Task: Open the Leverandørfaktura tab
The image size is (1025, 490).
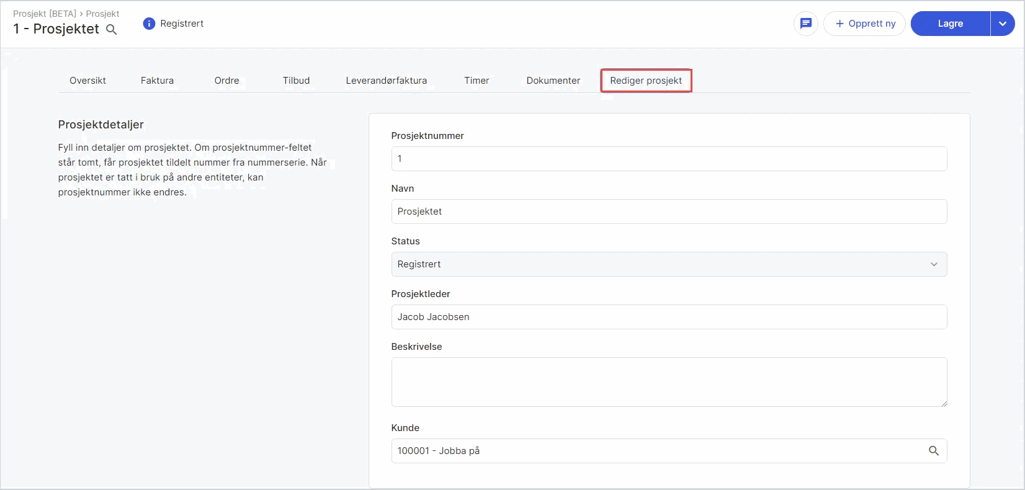Action: tap(386, 81)
